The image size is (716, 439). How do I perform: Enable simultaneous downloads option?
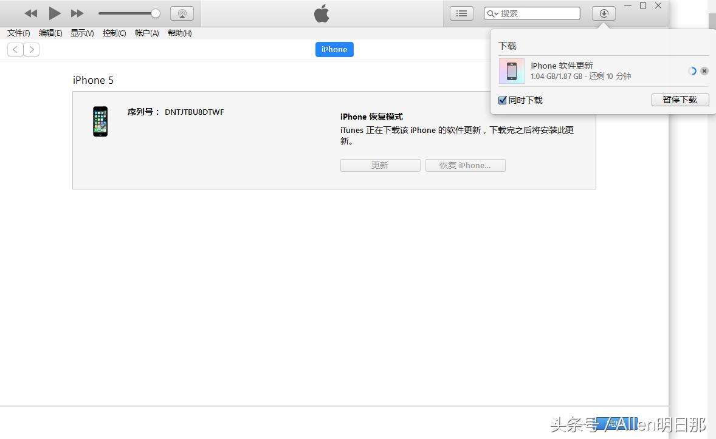pyautogui.click(x=503, y=100)
